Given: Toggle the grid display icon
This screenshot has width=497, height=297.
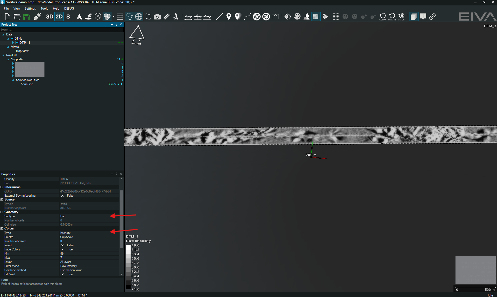Looking at the screenshot, I should (x=120, y=17).
